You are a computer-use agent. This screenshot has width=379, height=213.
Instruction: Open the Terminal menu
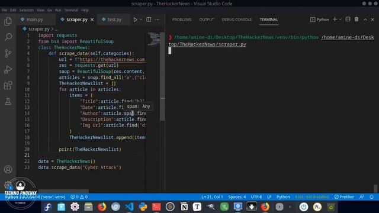(x=71, y=10)
